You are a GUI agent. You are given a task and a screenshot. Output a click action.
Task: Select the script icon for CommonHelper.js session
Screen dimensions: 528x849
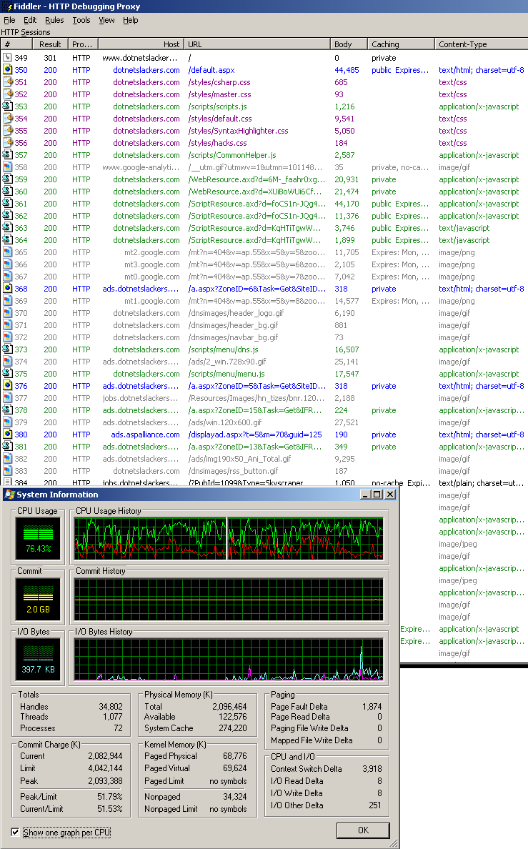[x=7, y=155]
